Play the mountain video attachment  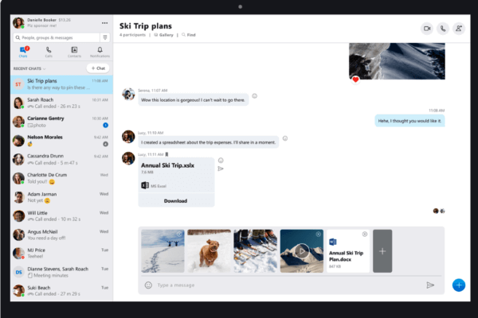(x=302, y=251)
